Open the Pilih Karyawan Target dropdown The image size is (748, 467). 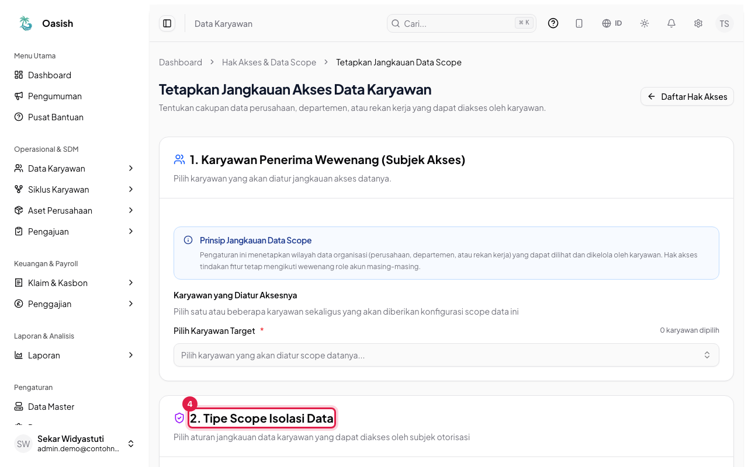pyautogui.click(x=446, y=355)
